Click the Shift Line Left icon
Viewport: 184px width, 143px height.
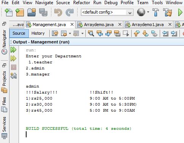coord(165,34)
